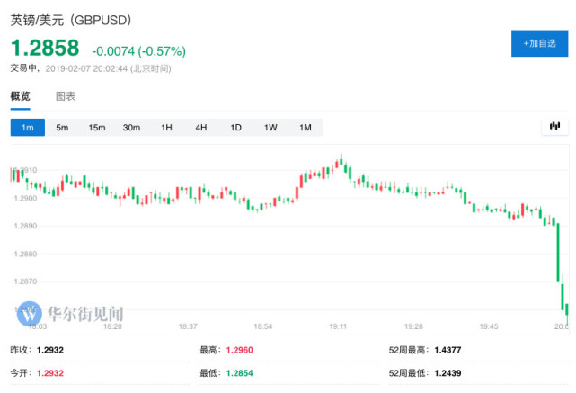Viewport: 576px width, 393px height.
Task: Switch chart to 5m interval
Action: (62, 128)
